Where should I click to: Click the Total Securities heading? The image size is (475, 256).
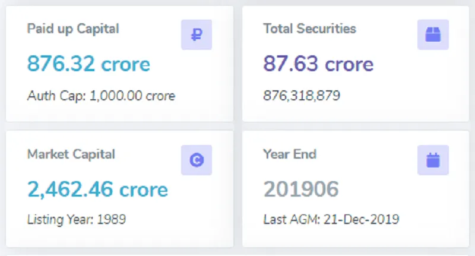pyautogui.click(x=309, y=29)
